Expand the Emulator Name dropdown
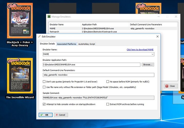The height and width of the screenshot is (128, 184). point(152,54)
